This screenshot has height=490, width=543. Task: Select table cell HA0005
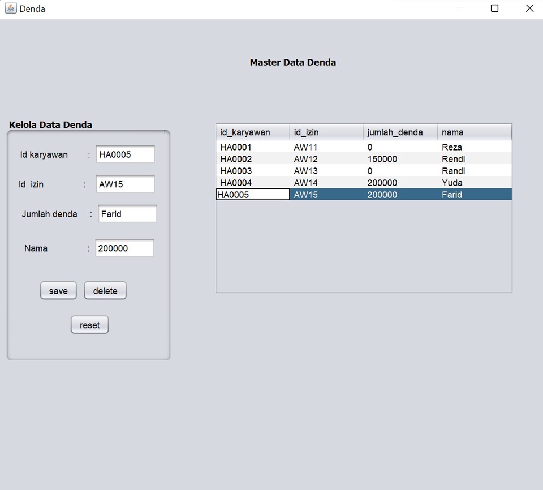coord(253,194)
